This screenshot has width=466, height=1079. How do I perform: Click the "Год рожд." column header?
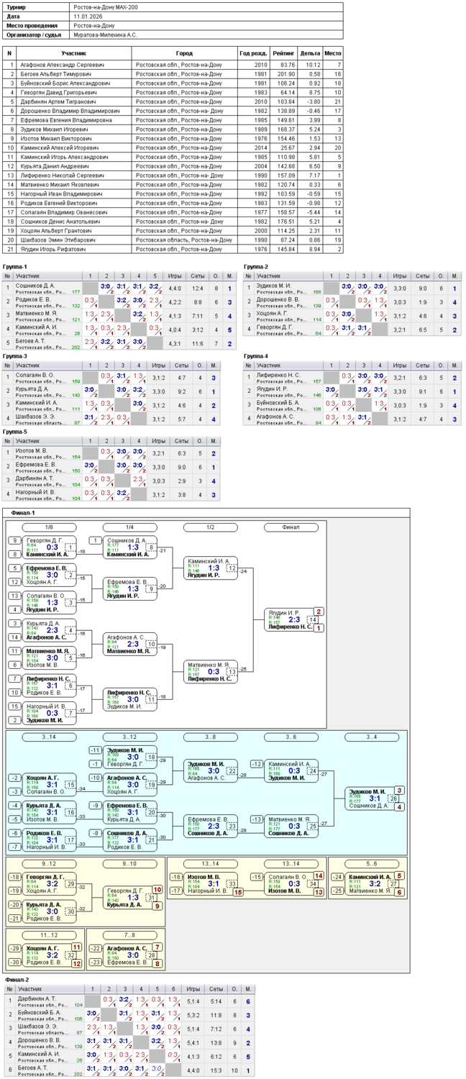(253, 53)
